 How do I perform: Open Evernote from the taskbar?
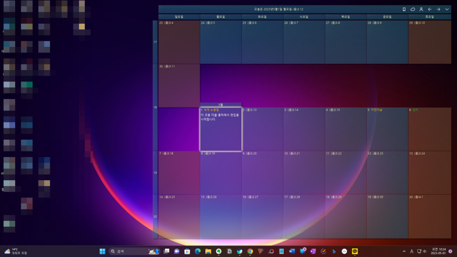click(219, 251)
